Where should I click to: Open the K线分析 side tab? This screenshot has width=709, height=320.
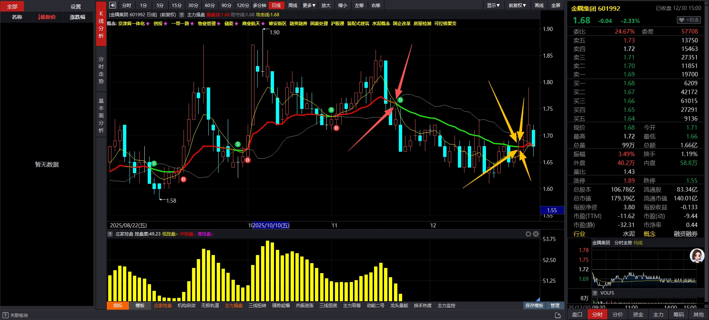click(x=101, y=24)
